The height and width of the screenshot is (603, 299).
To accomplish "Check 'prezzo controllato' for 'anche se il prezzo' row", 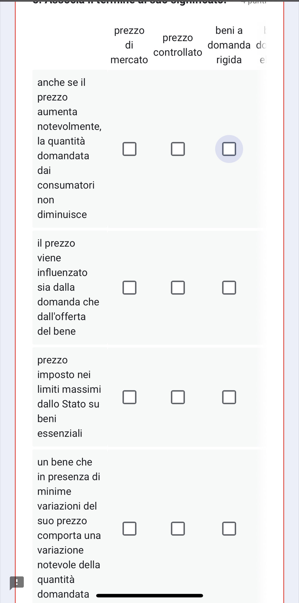I will pyautogui.click(x=178, y=149).
